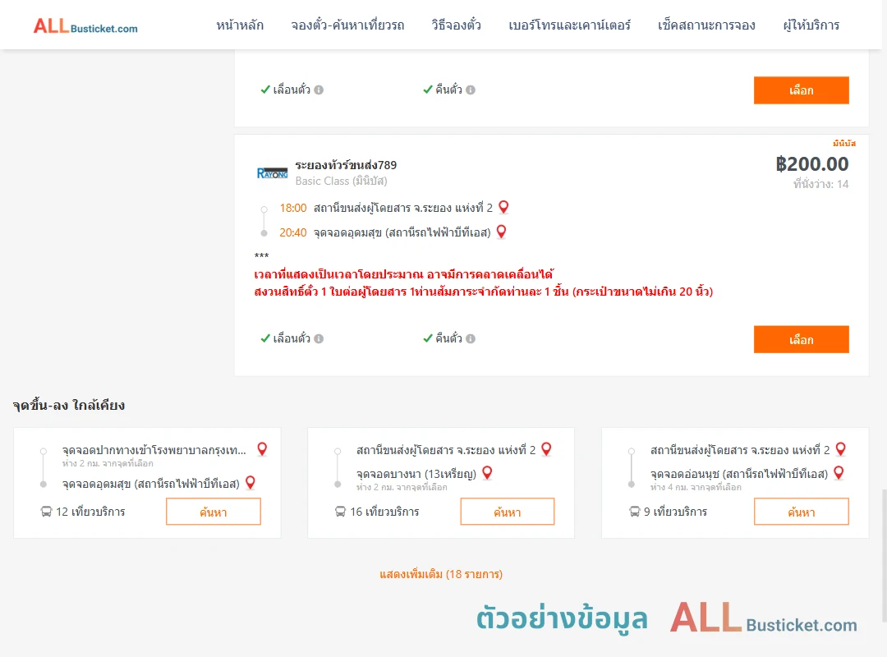Click info icon beside เลื่อนตั๋ว in Rayong card

click(x=319, y=339)
